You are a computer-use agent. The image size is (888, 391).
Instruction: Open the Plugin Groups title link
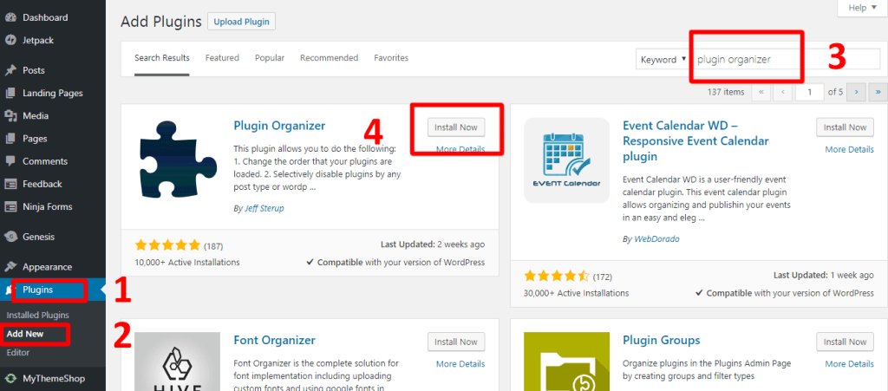pyautogui.click(x=662, y=340)
